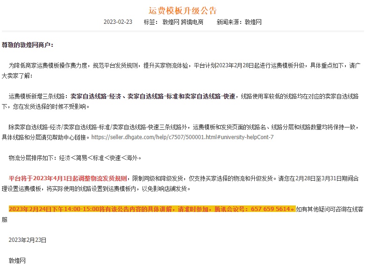365x268 pixels.
Task: Click the title 运费模板升级公告
Action: [x=182, y=11]
